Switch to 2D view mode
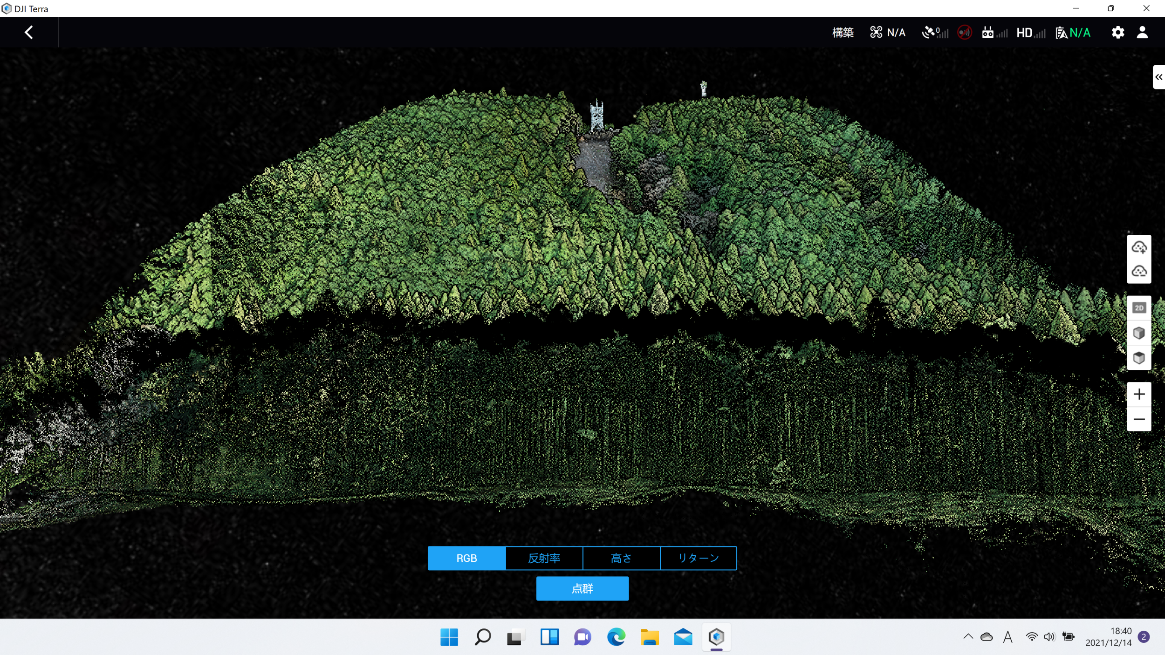The image size is (1165, 655). coord(1139,308)
